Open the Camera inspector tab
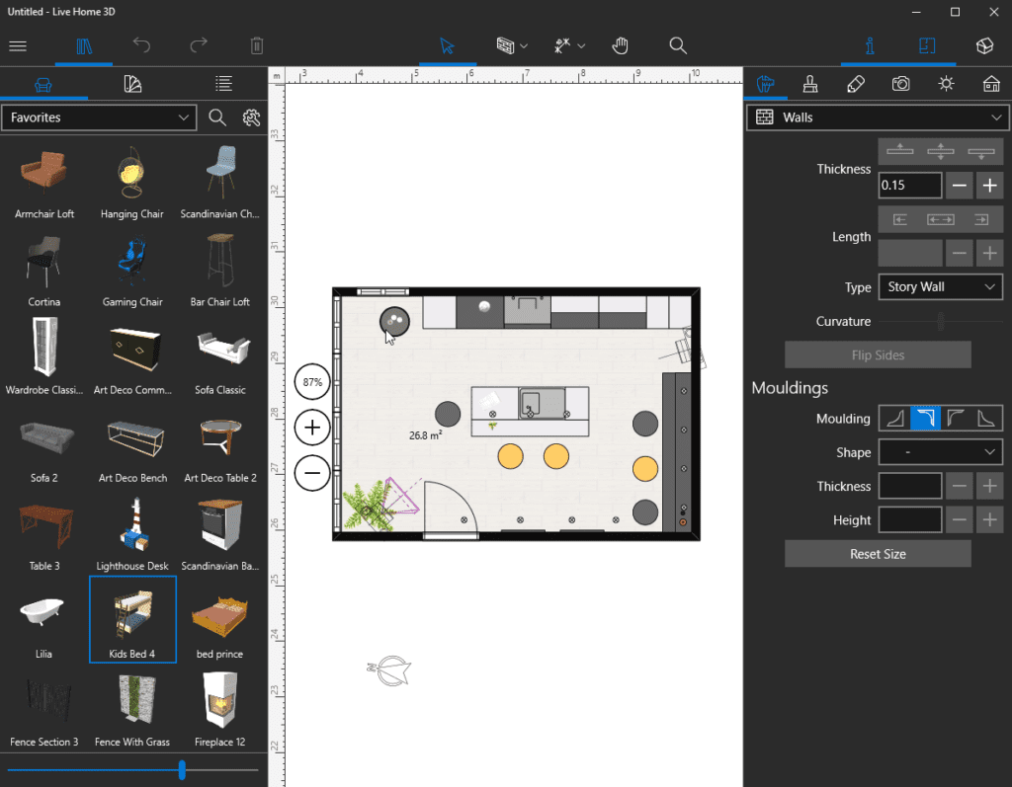The height and width of the screenshot is (787, 1012). (x=901, y=84)
